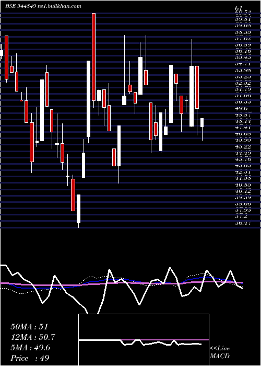Click the 36.47 price axis label

click(243, 223)
